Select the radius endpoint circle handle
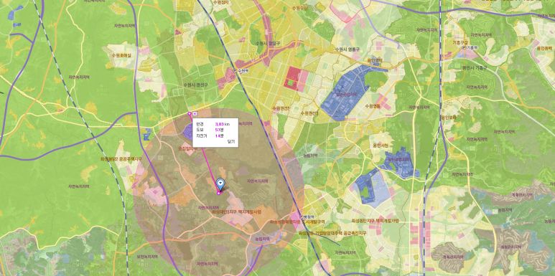The width and height of the screenshot is (555, 276). (190, 113)
